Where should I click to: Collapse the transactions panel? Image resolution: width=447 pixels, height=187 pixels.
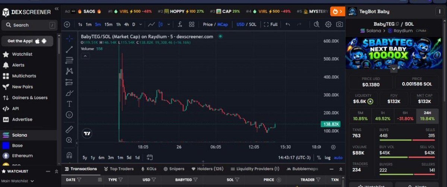click(331, 169)
